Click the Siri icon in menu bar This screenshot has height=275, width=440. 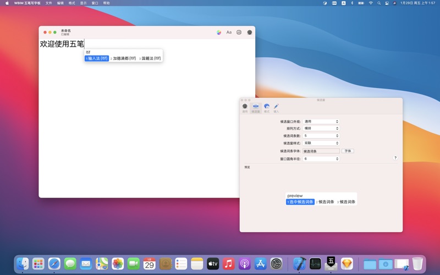point(394,3)
